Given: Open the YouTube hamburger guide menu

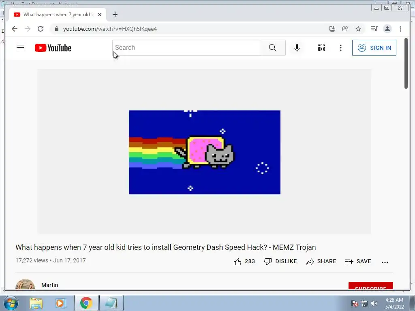Looking at the screenshot, I should (20, 48).
